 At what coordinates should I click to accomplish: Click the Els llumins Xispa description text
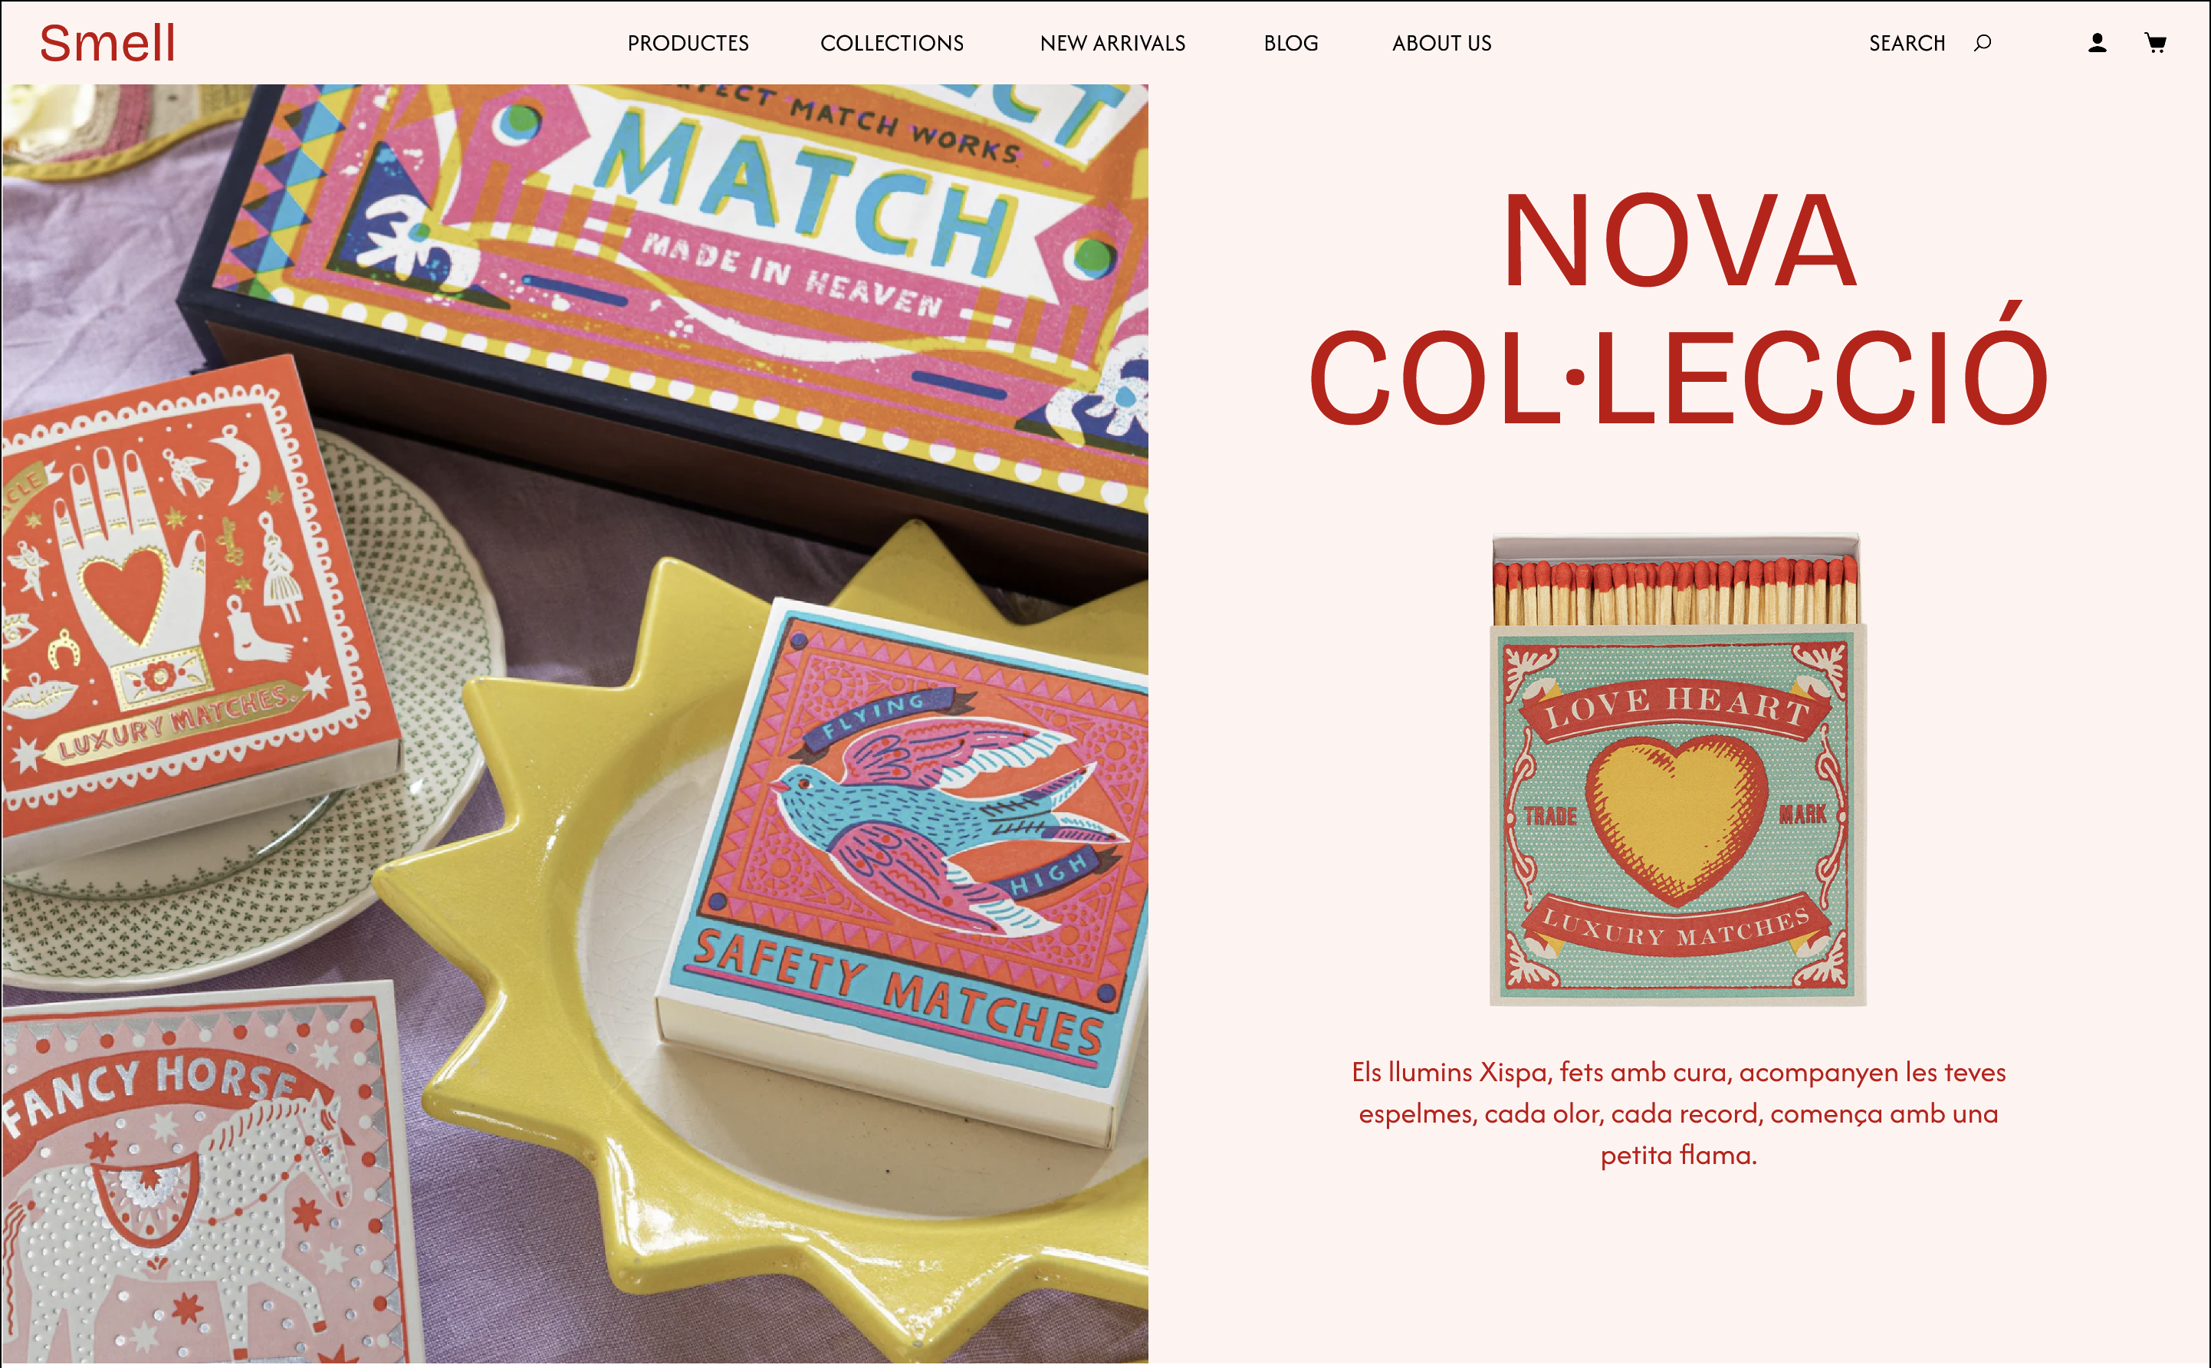(1678, 1113)
